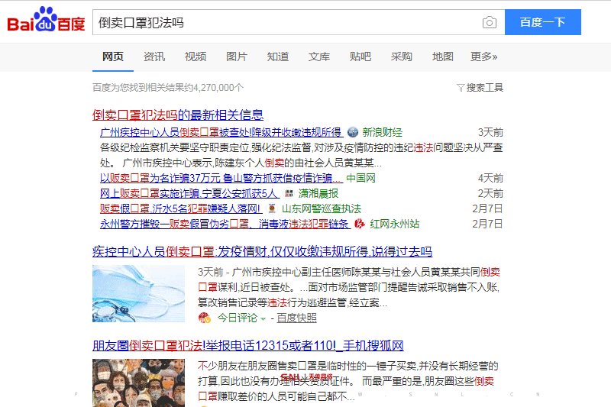Switch to the 图片 tab
This screenshot has width=611, height=407.
tap(237, 57)
